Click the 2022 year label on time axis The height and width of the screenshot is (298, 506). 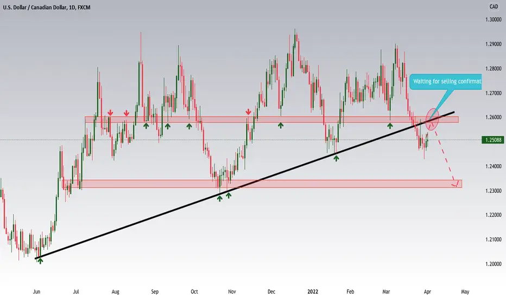[312, 291]
